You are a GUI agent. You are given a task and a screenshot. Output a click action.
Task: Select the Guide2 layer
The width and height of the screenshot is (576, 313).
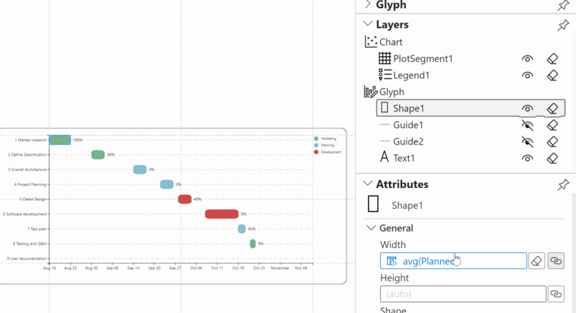coord(409,142)
